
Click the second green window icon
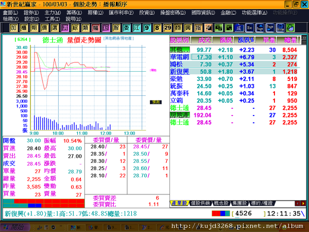(229, 28)
